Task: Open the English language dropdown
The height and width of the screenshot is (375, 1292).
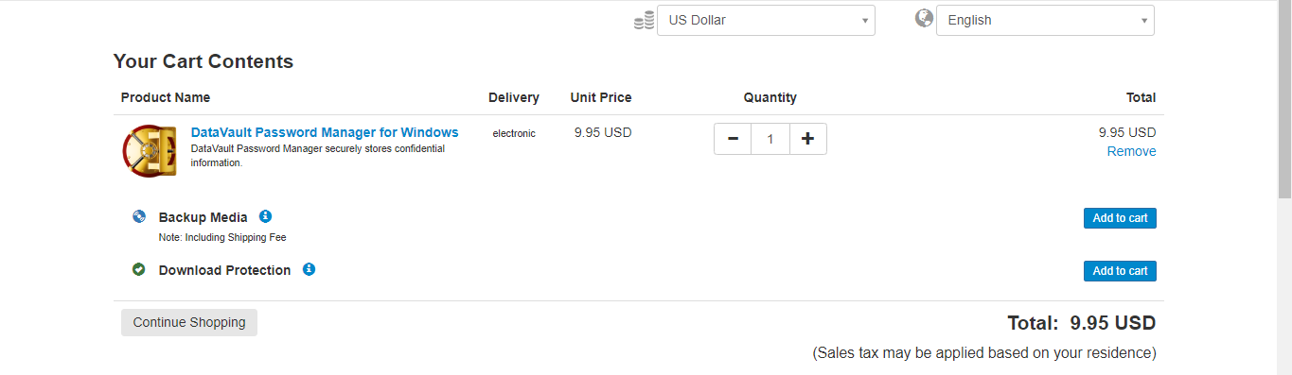Action: [1045, 20]
